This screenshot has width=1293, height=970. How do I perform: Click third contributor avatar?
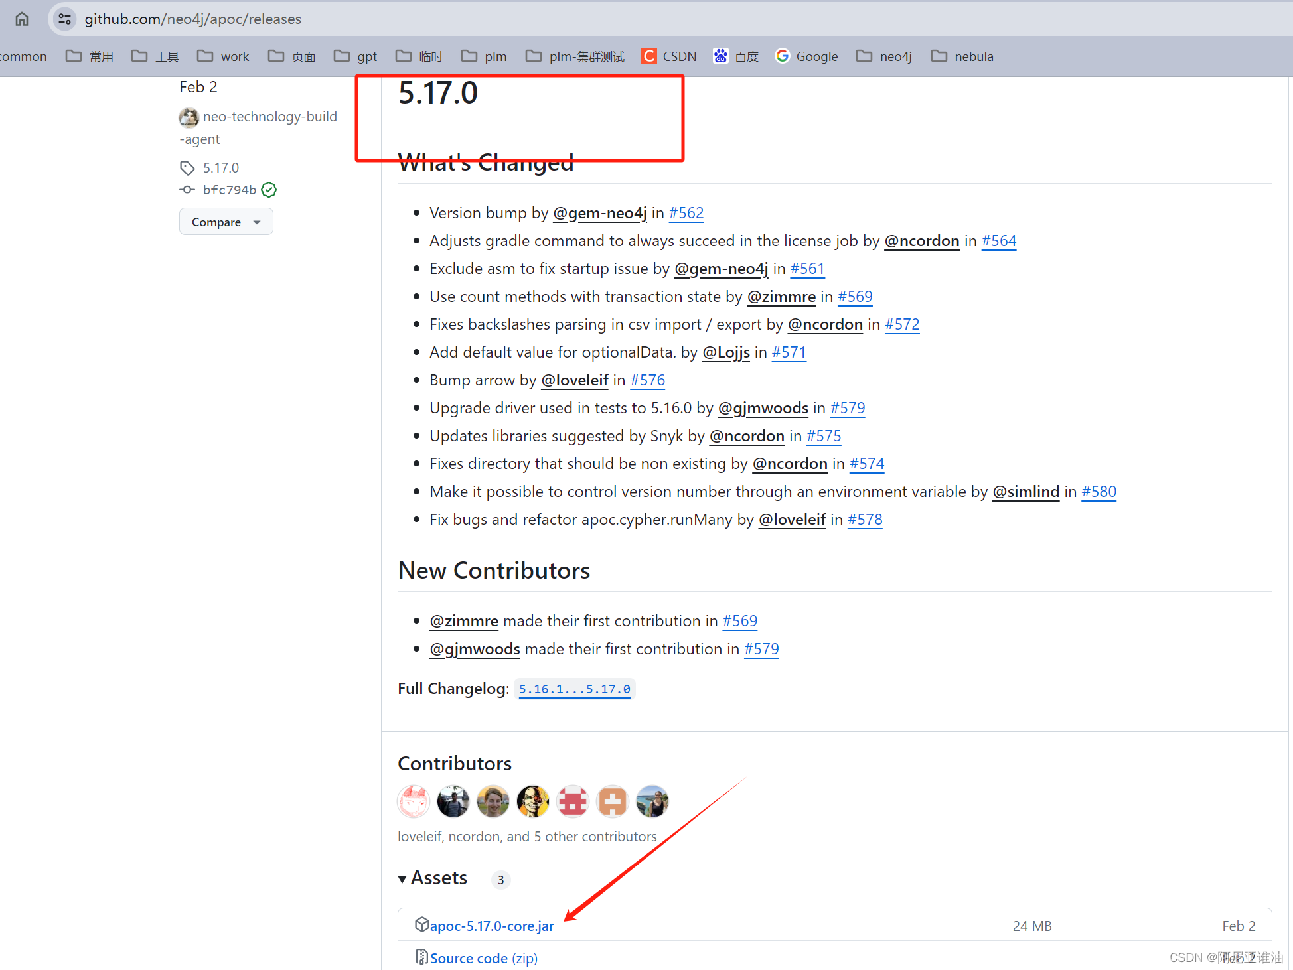[493, 801]
